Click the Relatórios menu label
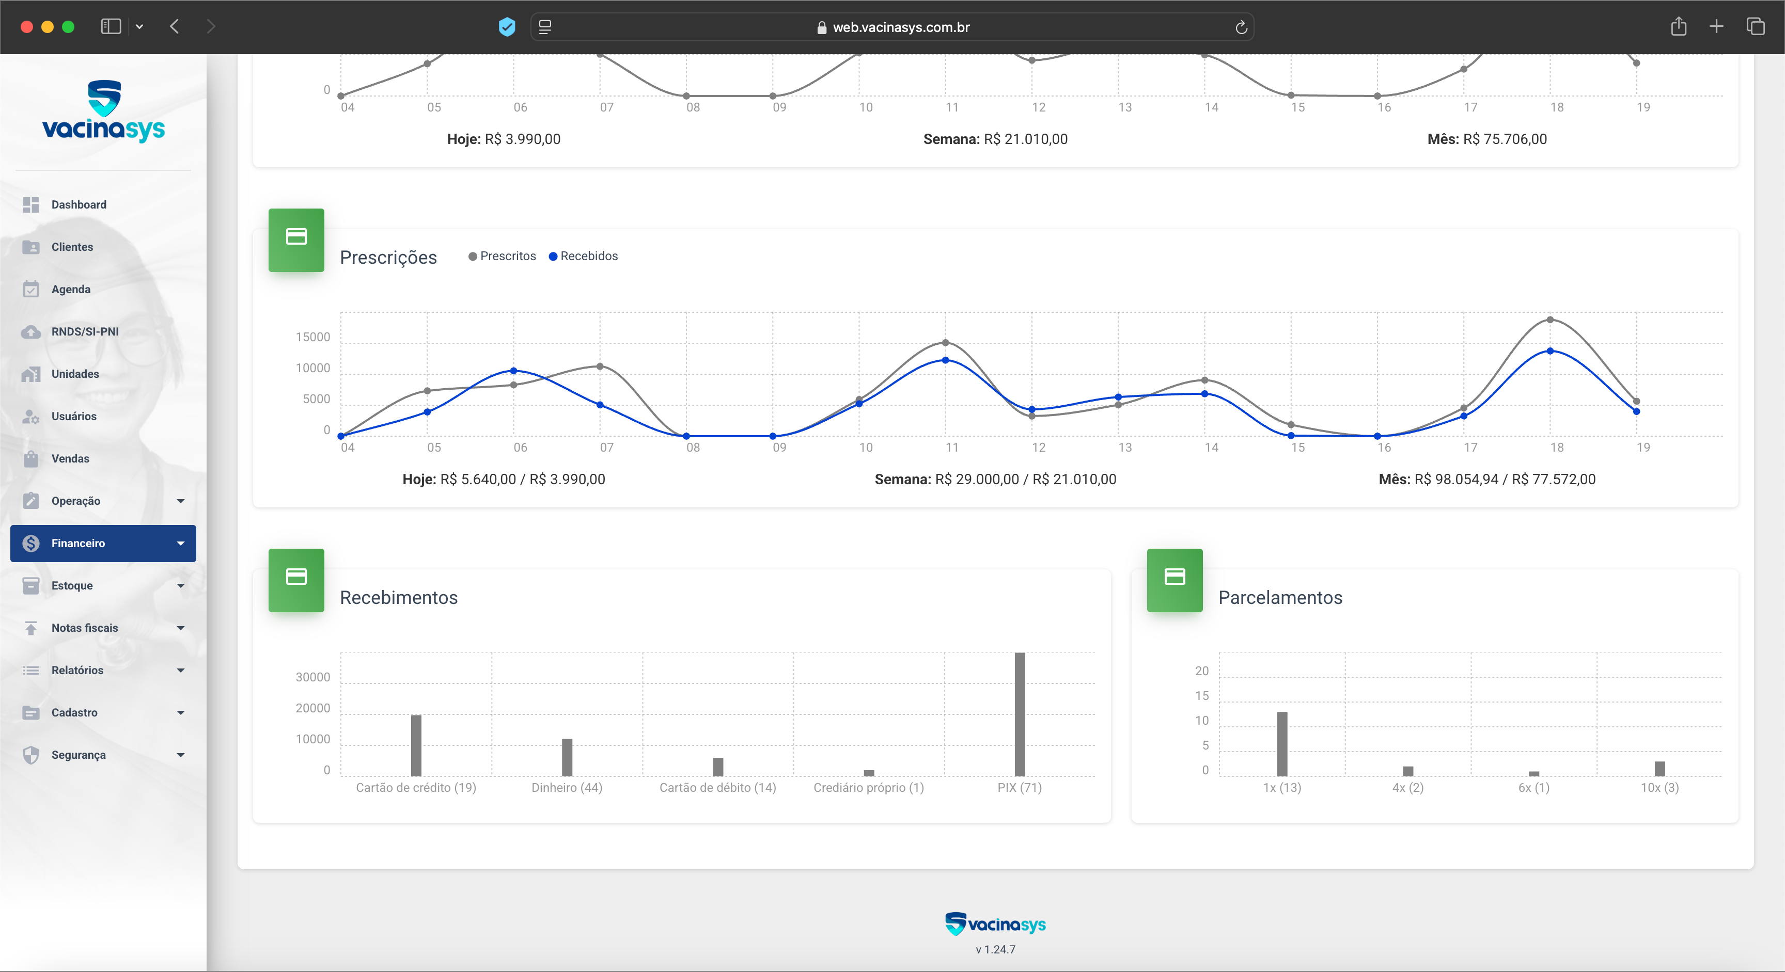The image size is (1785, 972). pyautogui.click(x=77, y=670)
